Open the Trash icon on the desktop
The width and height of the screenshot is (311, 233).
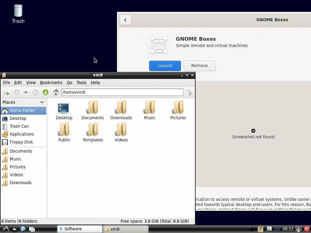18,14
